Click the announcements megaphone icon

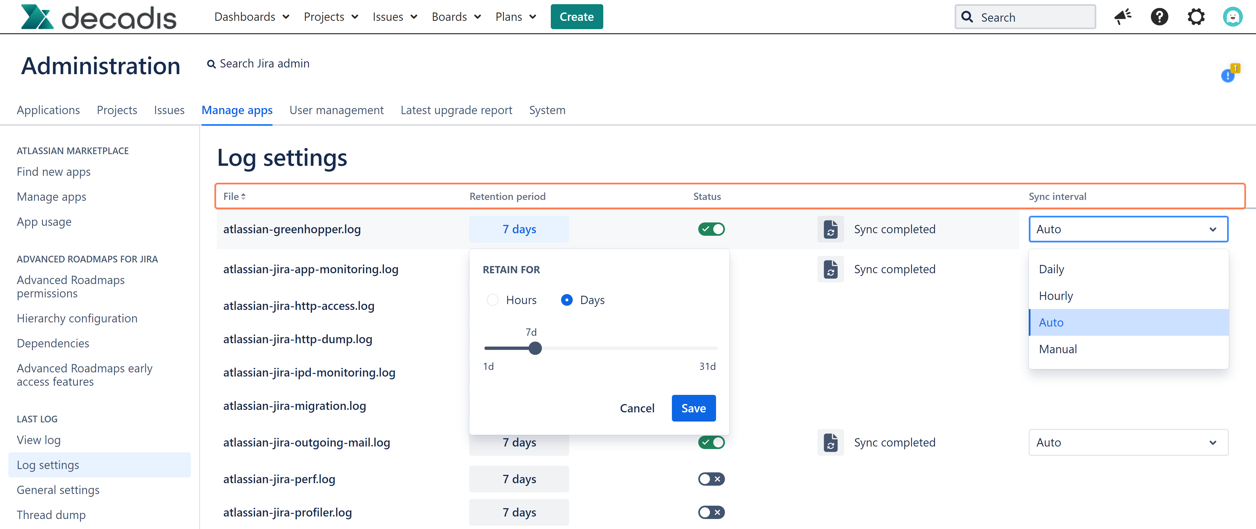1122,17
